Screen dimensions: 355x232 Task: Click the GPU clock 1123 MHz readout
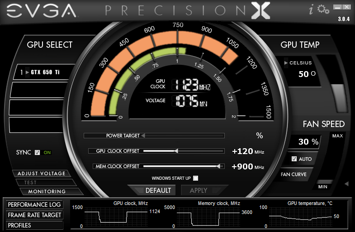[x=191, y=85]
